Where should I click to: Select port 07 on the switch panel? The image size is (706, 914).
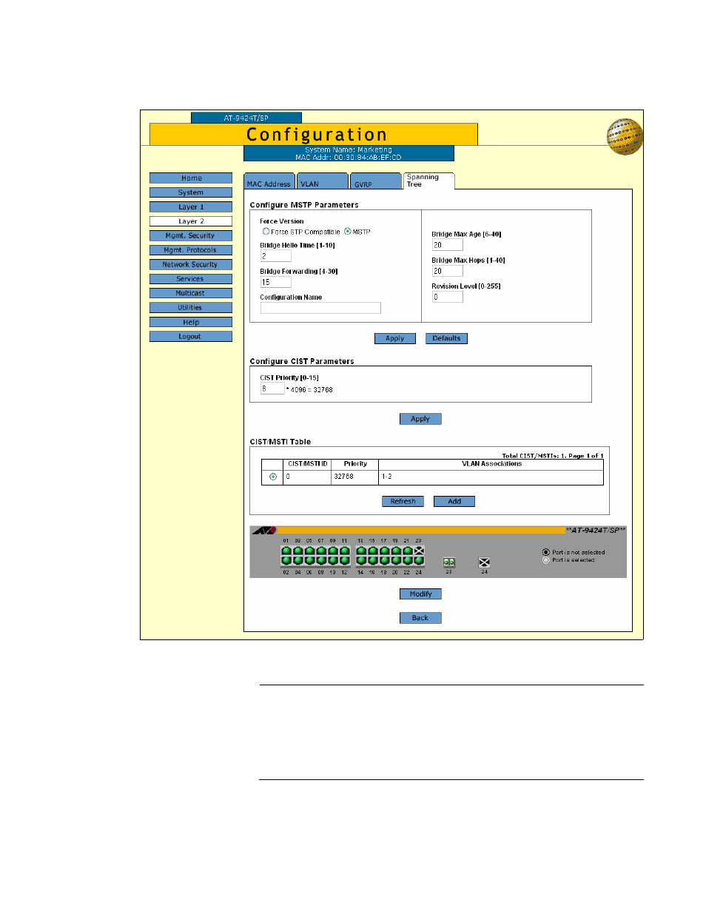pyautogui.click(x=321, y=551)
